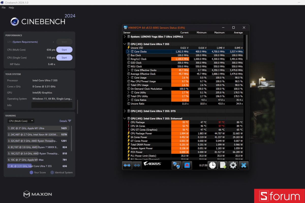Image resolution: width=305 pixels, height=203 pixels.
Task: Select the PL1 Power Limit (Static) row
Action: [183, 156]
